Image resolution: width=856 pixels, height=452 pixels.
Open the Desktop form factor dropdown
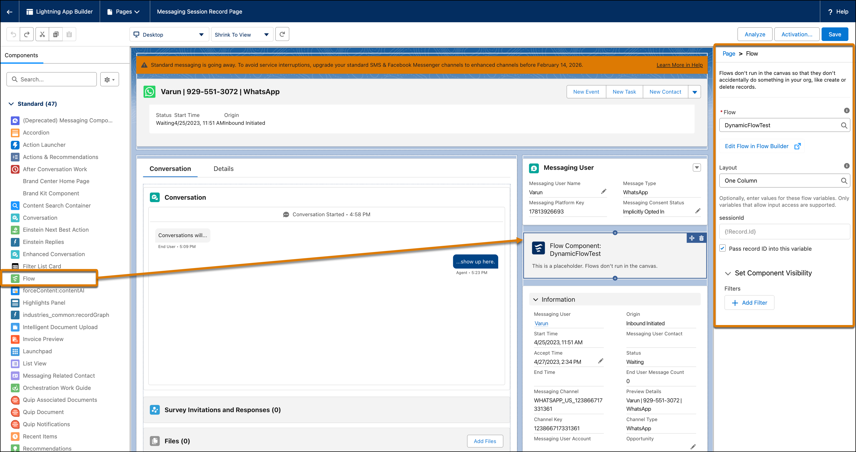coord(169,34)
